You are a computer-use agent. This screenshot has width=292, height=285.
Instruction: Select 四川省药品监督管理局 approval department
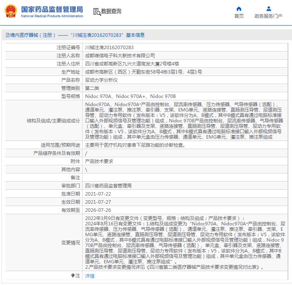tap(108, 186)
